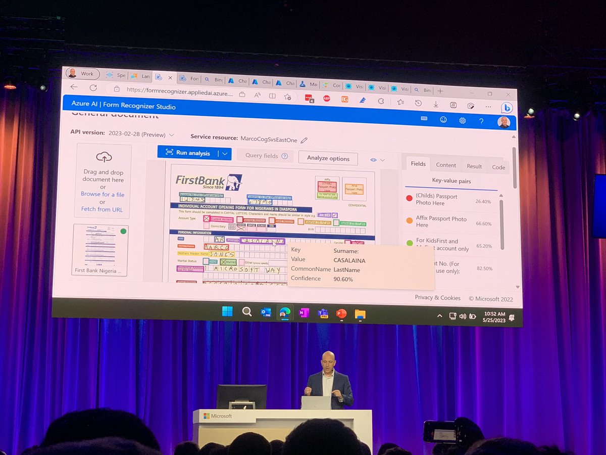606x455 pixels.
Task: Switch to the 'Cor' browser tab
Action: click(332, 85)
